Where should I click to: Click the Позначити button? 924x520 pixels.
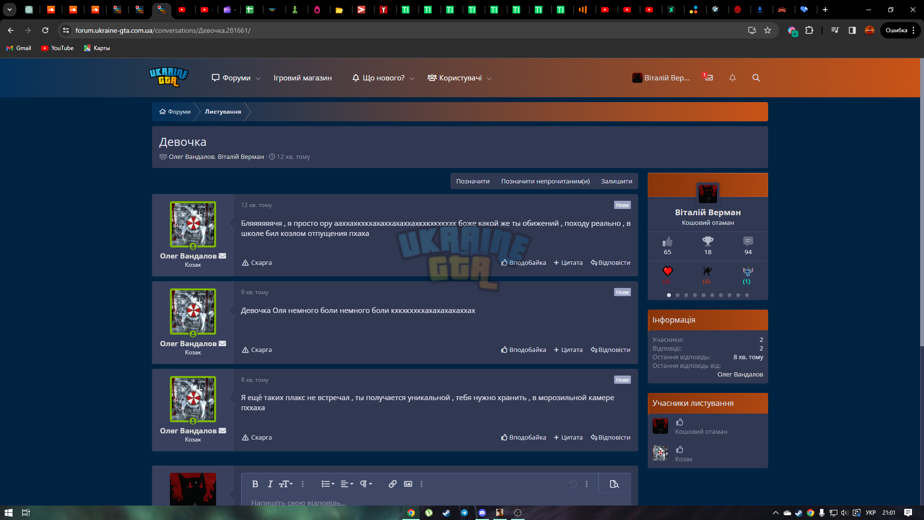click(473, 182)
